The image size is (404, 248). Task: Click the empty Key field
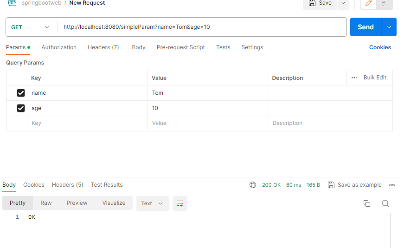coord(87,124)
